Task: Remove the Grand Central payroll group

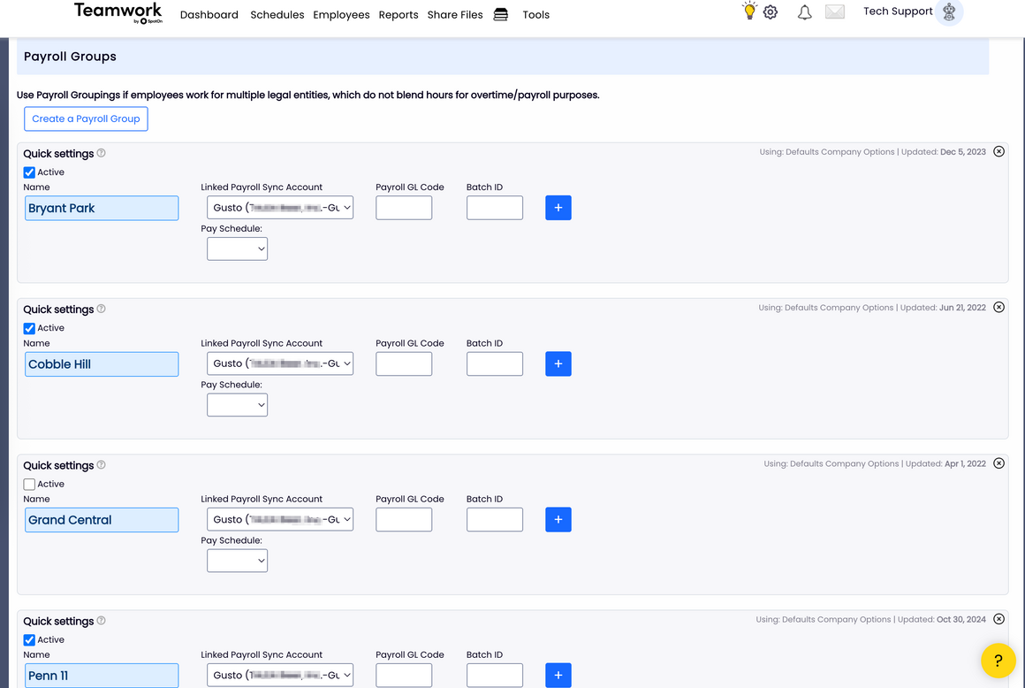Action: pyautogui.click(x=998, y=463)
